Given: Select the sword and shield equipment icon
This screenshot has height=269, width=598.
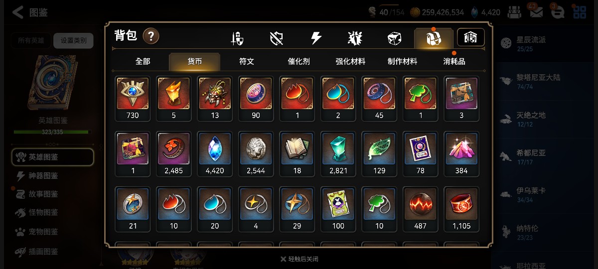Looking at the screenshot, I should [x=237, y=38].
